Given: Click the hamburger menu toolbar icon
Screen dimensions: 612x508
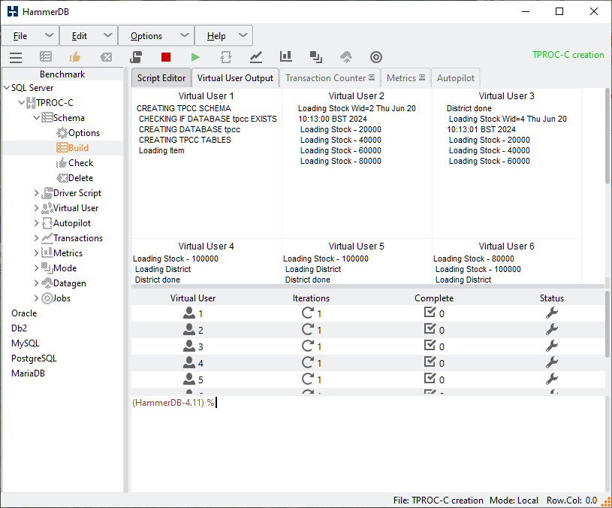Looking at the screenshot, I should tap(16, 57).
